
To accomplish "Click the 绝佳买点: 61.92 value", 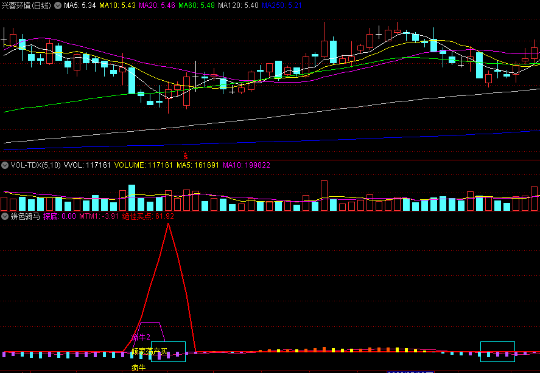I will pos(148,217).
